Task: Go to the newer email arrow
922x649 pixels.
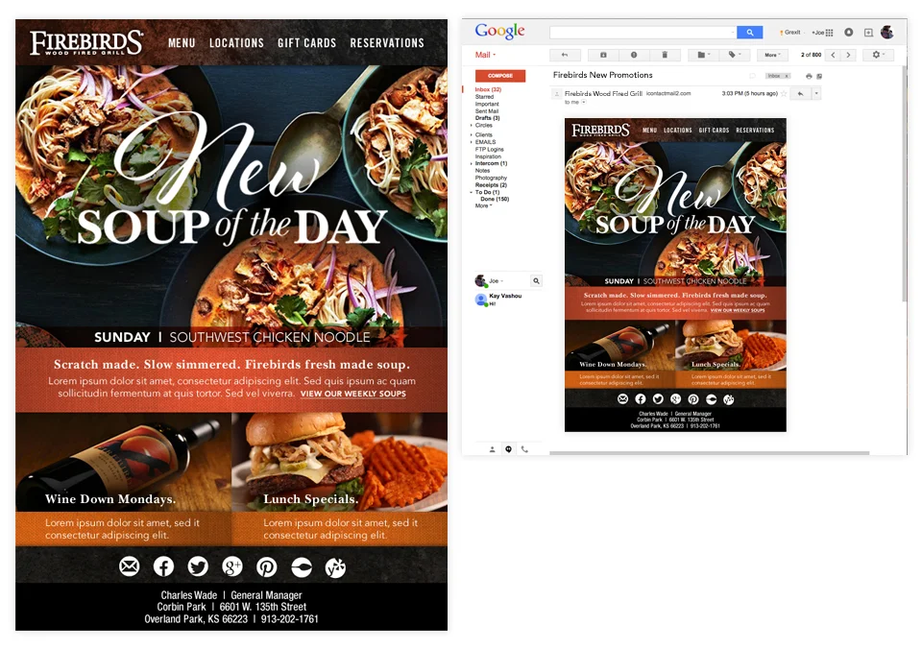Action: (833, 55)
